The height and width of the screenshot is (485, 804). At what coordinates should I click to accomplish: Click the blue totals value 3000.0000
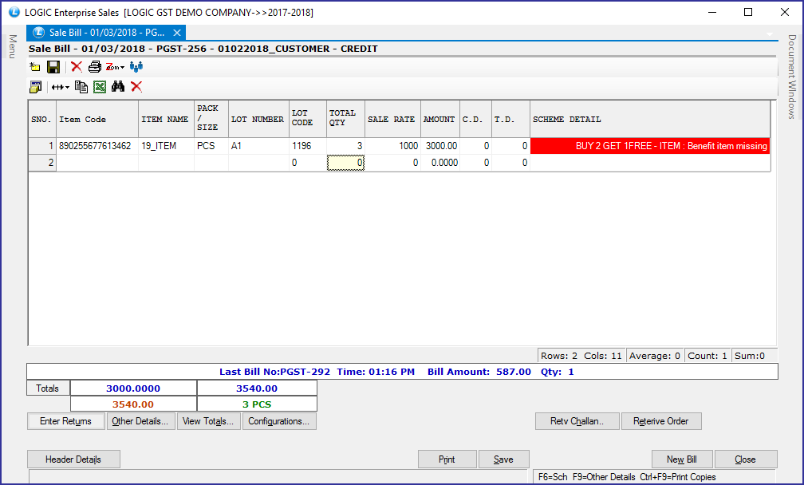[133, 388]
